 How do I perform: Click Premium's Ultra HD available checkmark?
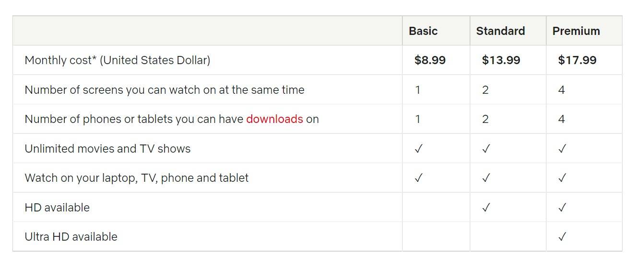pos(562,236)
